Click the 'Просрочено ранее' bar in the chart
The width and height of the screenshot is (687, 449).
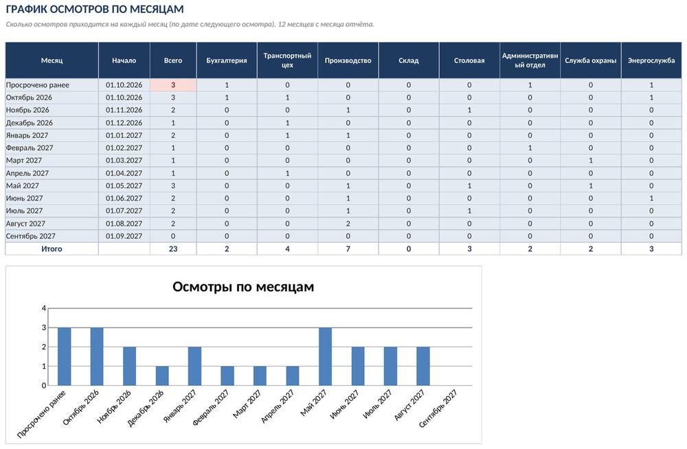pos(65,356)
